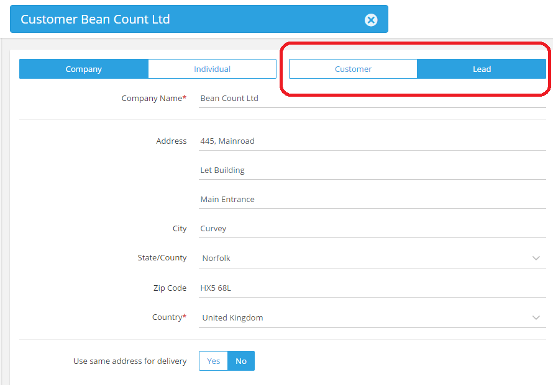This screenshot has width=553, height=385.
Task: Open the Country dropdown chevron
Action: coord(536,318)
